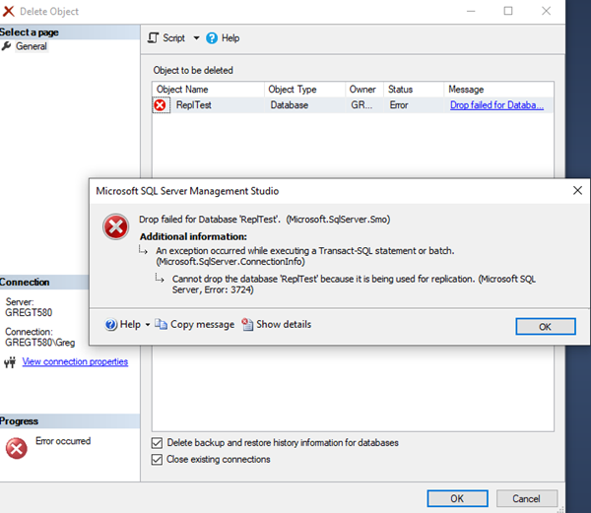Open the Script dropdown arrow
Screen dimensions: 591x513
[x=196, y=38]
